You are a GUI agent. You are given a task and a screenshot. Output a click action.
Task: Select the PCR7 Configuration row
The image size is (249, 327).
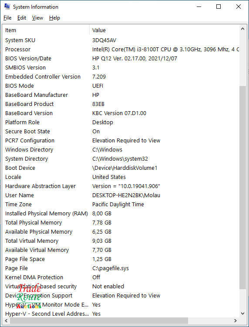point(121,141)
